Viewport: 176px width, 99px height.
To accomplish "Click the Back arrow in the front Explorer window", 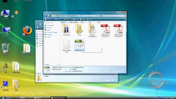I will point(46,16).
